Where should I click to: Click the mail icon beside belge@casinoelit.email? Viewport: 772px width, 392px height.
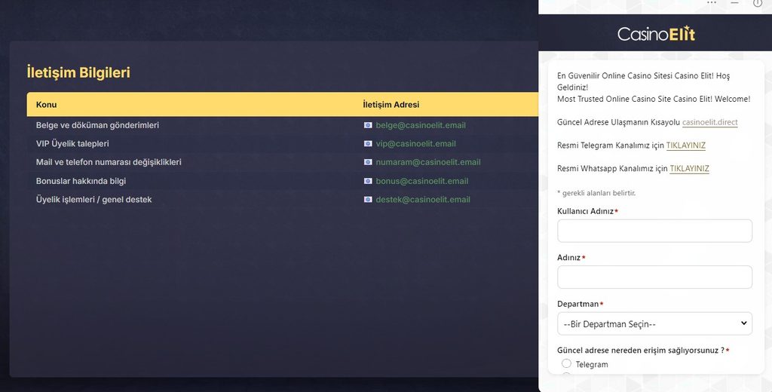coord(368,125)
